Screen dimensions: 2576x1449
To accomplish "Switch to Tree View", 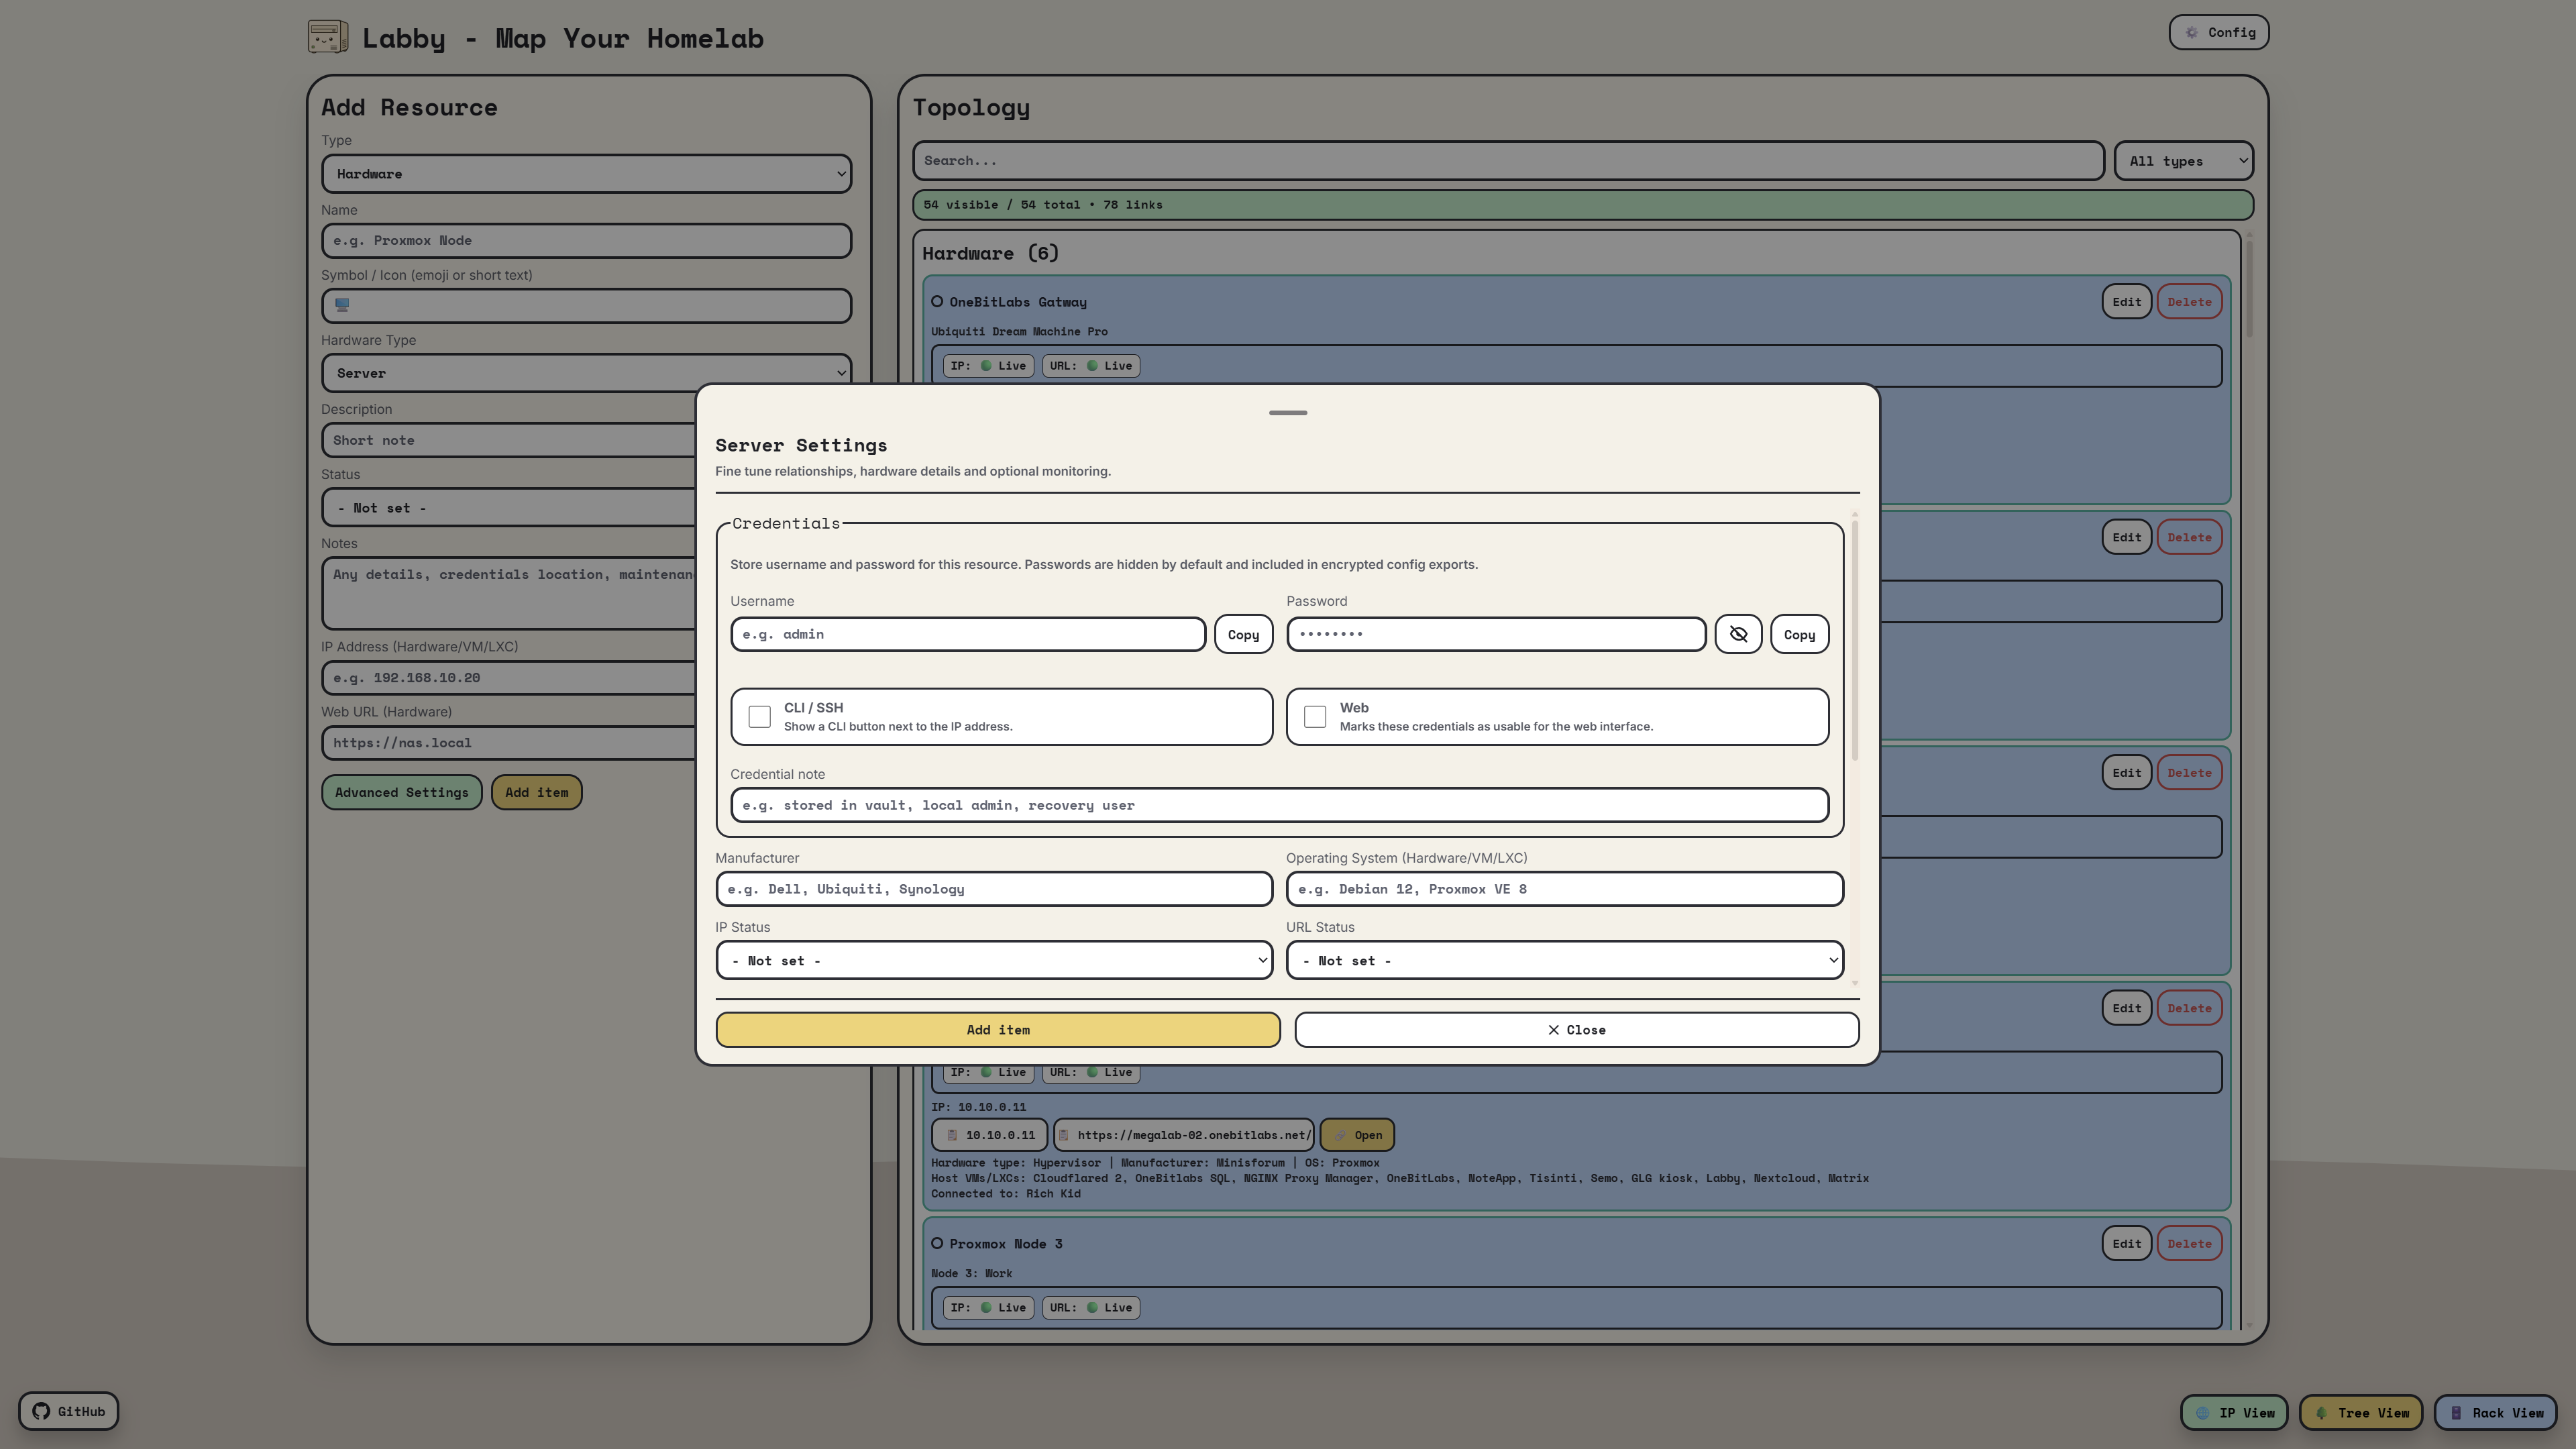I will click(x=2361, y=1412).
